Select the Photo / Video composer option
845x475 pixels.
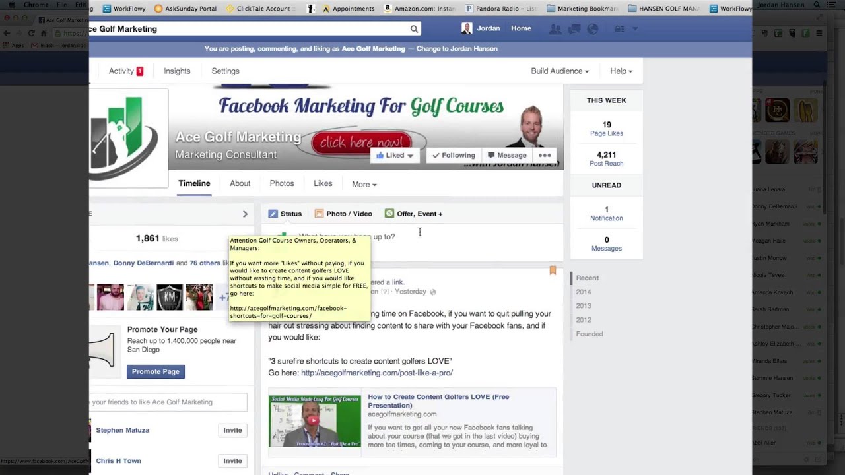click(x=343, y=214)
